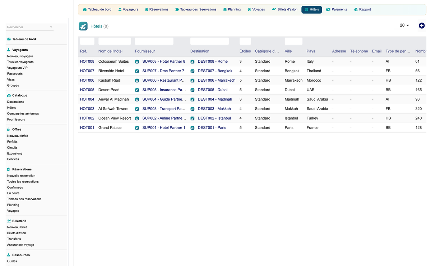This screenshot has width=431, height=266.
Task: Click the destination icon next to DEST008 - Rome
Action: coord(193,62)
